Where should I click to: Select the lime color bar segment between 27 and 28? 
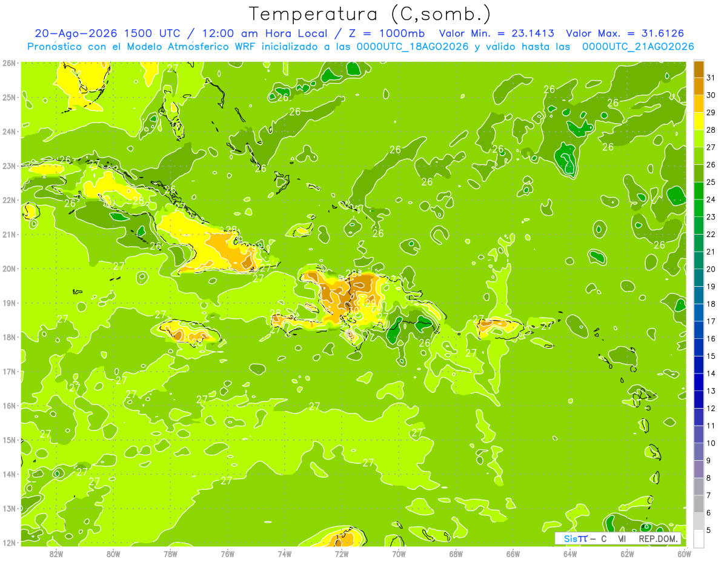click(699, 138)
